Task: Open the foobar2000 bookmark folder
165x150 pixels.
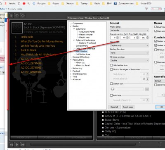Action: point(137,4)
